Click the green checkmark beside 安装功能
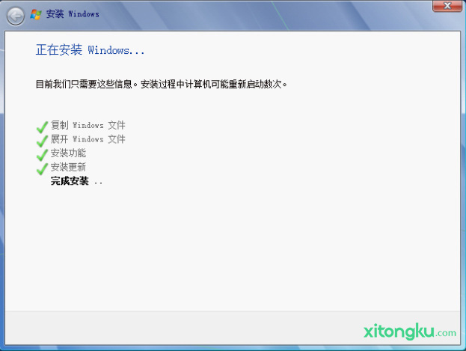 [42, 154]
